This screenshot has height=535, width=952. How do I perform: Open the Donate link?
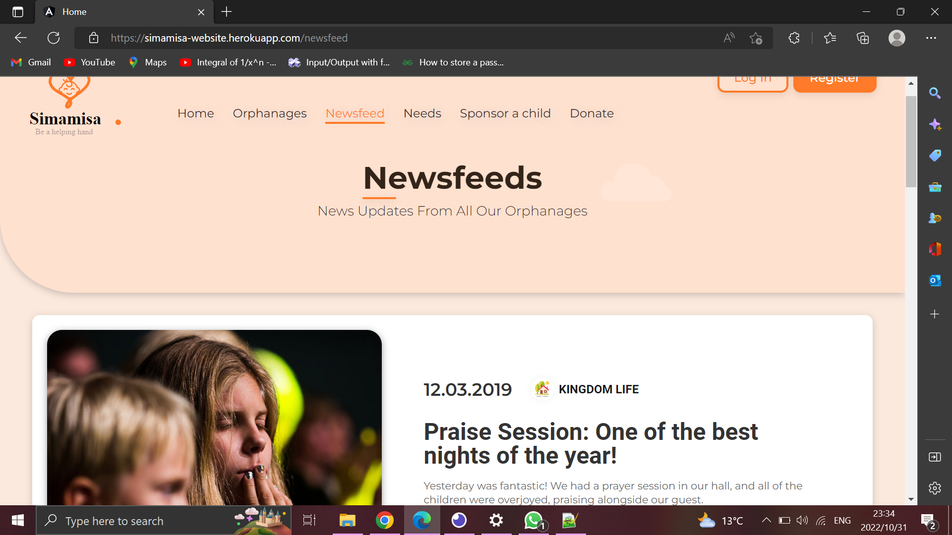click(x=592, y=113)
